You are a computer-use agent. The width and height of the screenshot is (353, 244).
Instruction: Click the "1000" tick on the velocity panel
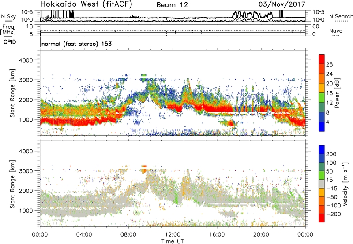(x=26, y=211)
